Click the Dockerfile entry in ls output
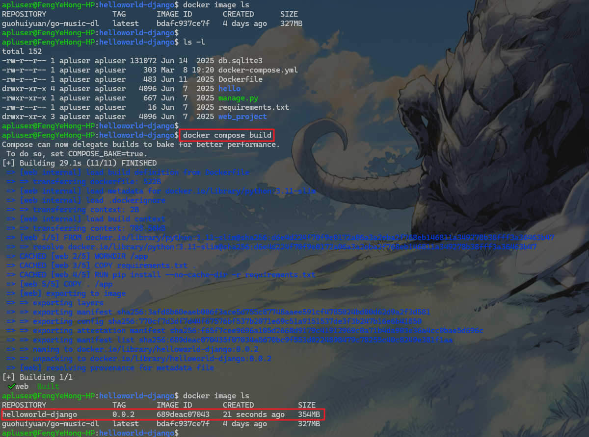This screenshot has width=589, height=437. (241, 79)
